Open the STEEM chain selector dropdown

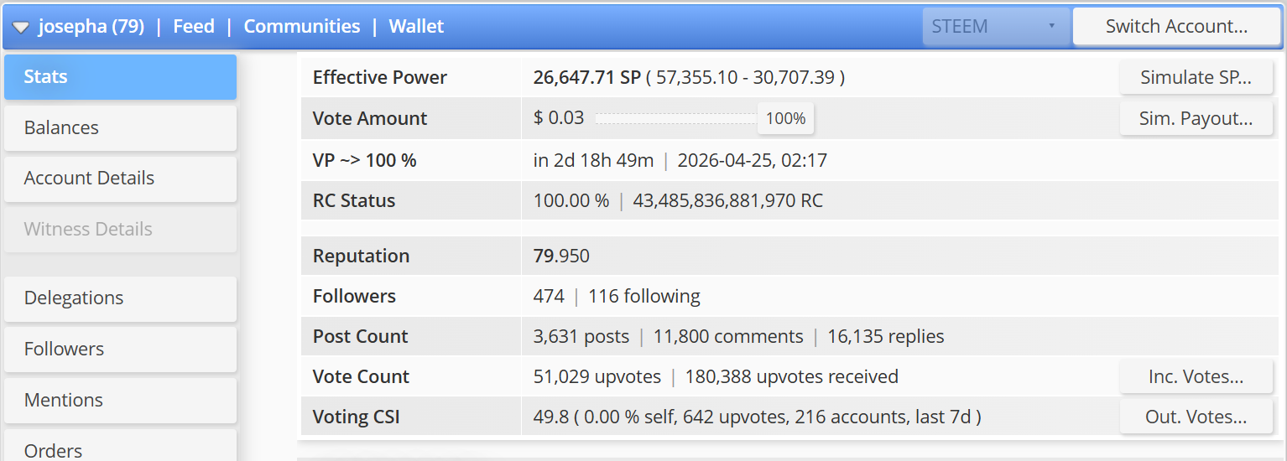point(996,26)
